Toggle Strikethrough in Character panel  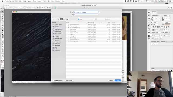click(168, 27)
